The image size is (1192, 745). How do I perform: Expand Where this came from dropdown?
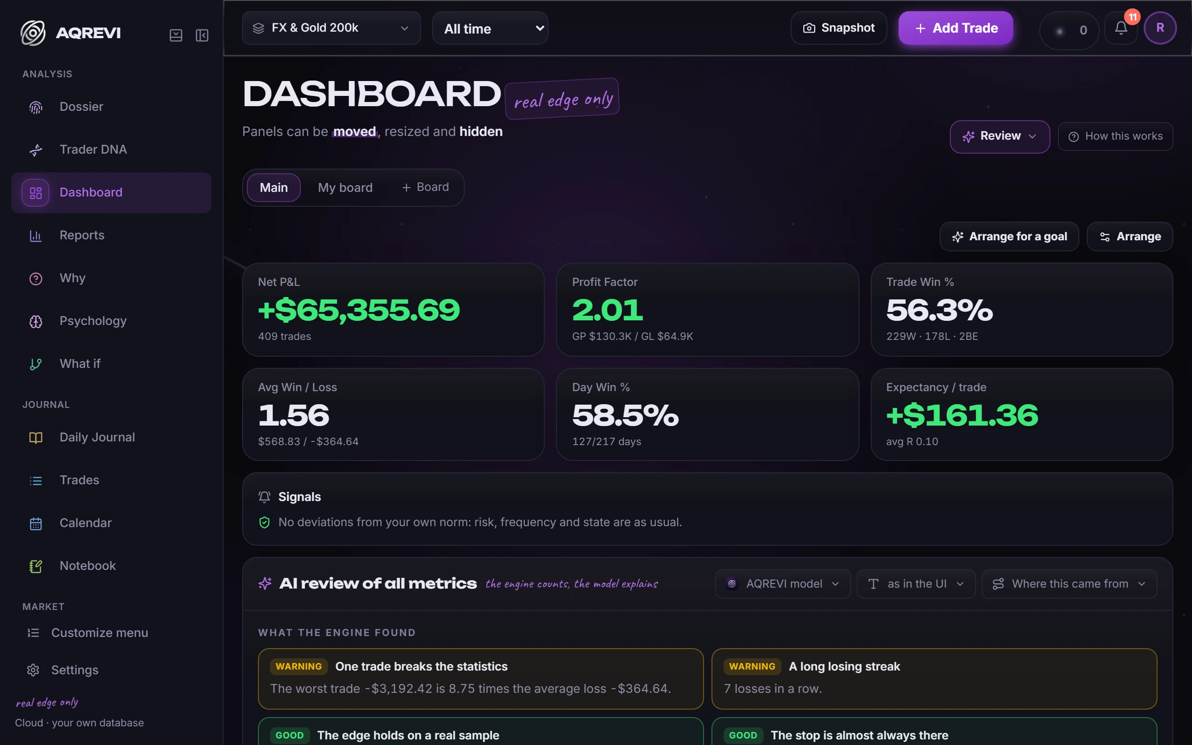pyautogui.click(x=1070, y=584)
